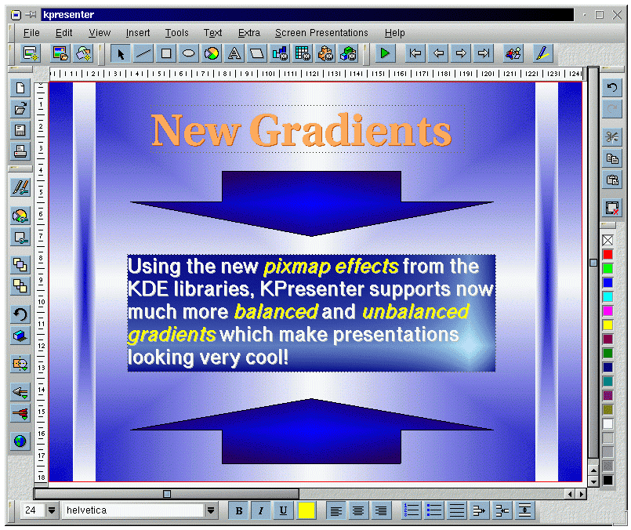Open Screen Presentations menu

(x=321, y=33)
